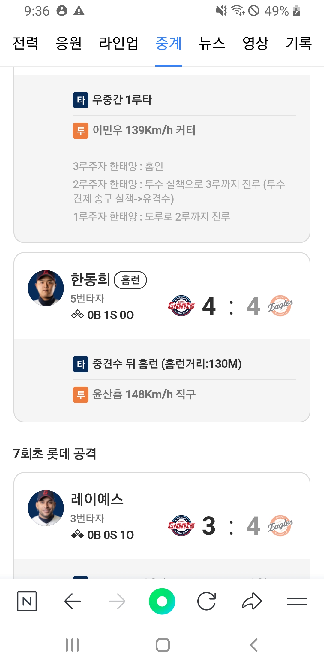This screenshot has width=324, height=667.
Task: Switch to the 전력 tab
Action: click(x=25, y=43)
